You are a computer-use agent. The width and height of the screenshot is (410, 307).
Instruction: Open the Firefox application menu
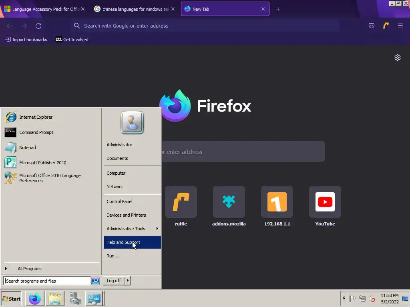click(400, 26)
